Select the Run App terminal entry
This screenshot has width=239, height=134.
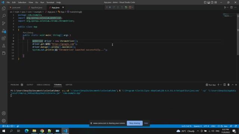[x=211, y=85]
